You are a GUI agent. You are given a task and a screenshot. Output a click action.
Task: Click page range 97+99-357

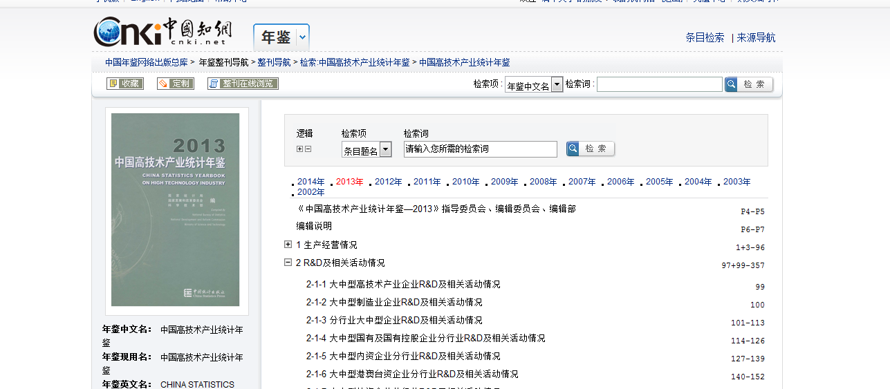pyautogui.click(x=743, y=266)
